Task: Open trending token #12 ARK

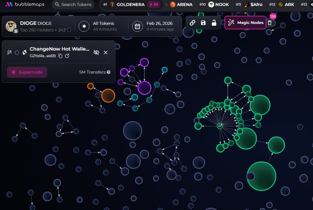Action: point(282,5)
